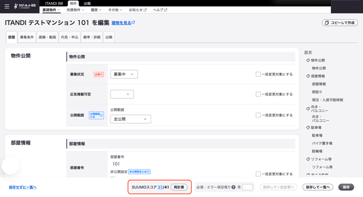The height and width of the screenshot is (197, 363).
Task: Select the 物件 top tab
Action: pyautogui.click(x=73, y=3)
